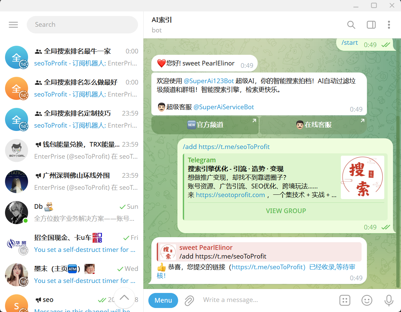Click the scroll-up chevron in chat list
The width and height of the screenshot is (401, 312).
[x=124, y=298]
